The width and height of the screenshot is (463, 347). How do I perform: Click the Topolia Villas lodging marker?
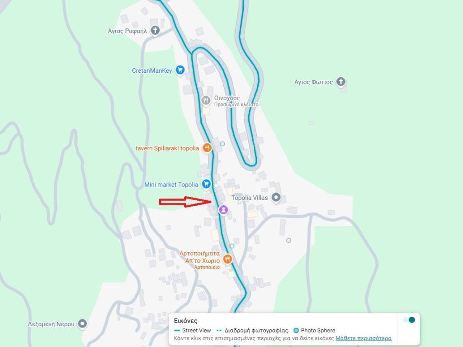(x=276, y=197)
